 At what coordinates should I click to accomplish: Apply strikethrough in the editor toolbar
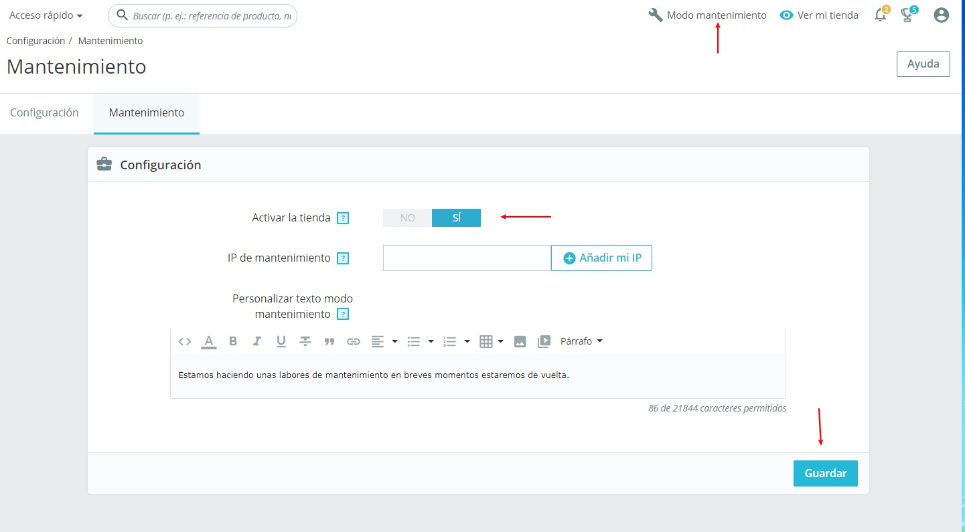[305, 341]
